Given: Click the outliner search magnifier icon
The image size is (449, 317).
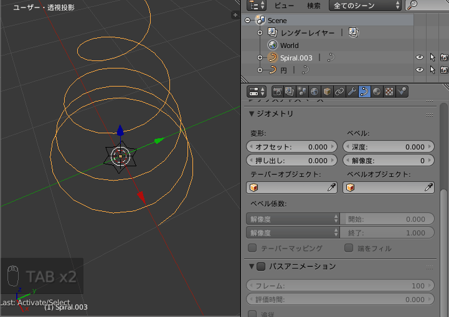Looking at the screenshot, I should [x=412, y=5].
